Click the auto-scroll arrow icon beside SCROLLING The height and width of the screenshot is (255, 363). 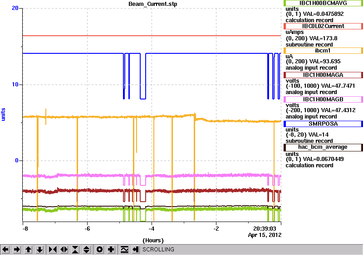tap(136, 250)
